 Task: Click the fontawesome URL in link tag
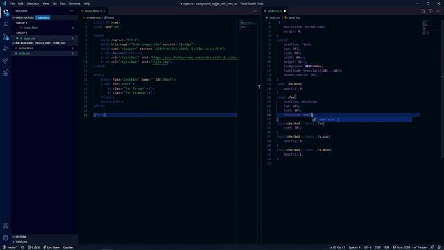tap(194, 58)
